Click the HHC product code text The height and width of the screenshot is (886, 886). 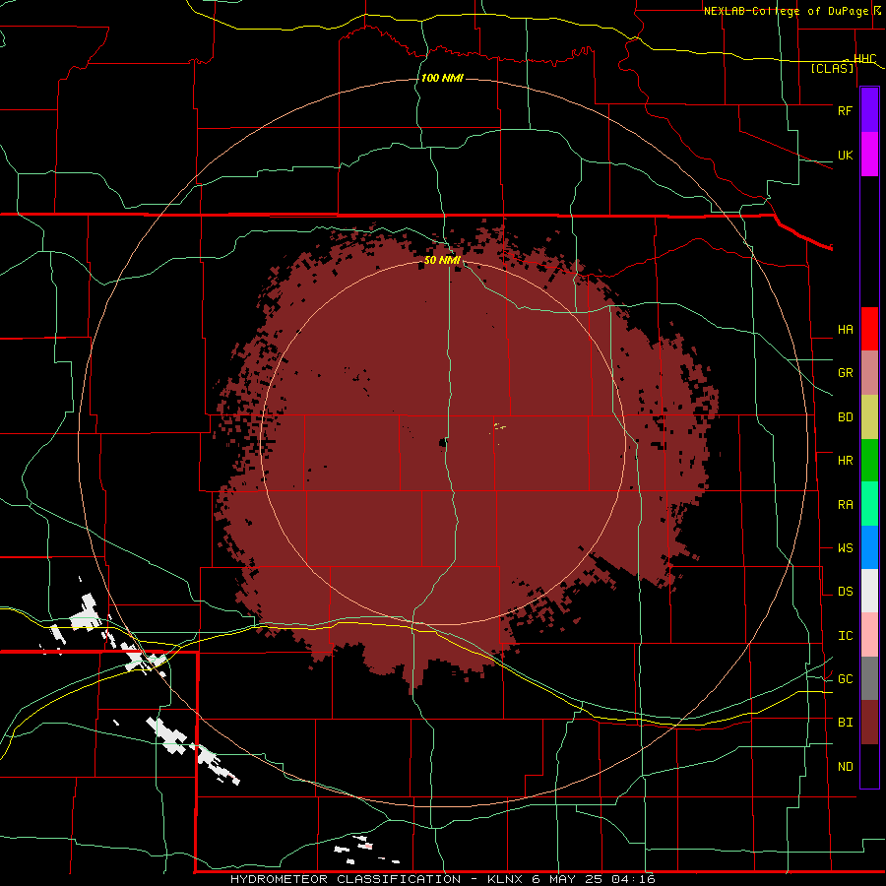coord(864,59)
